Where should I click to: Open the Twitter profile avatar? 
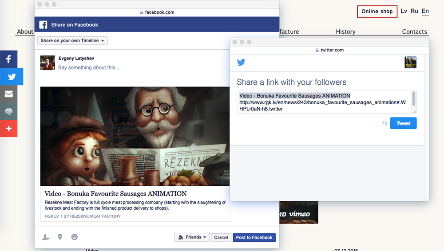pos(410,62)
